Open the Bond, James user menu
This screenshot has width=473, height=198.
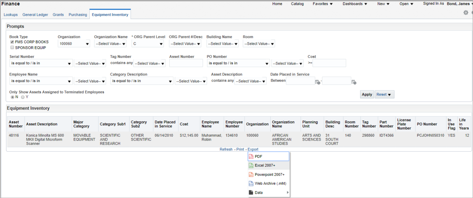[459, 4]
